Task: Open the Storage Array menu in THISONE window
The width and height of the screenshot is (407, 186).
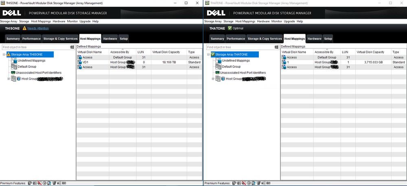Action: 9,21
